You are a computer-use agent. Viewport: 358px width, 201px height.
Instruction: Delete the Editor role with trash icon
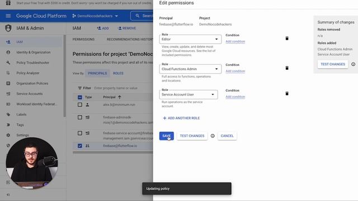pos(287,39)
